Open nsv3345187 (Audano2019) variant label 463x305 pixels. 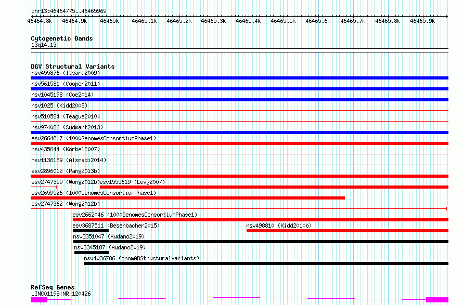point(110,247)
